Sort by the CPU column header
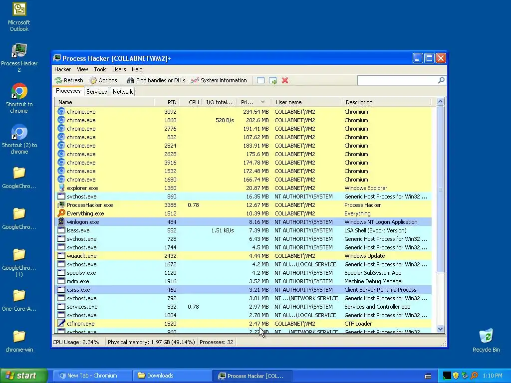This screenshot has width=511, height=383. (x=190, y=102)
